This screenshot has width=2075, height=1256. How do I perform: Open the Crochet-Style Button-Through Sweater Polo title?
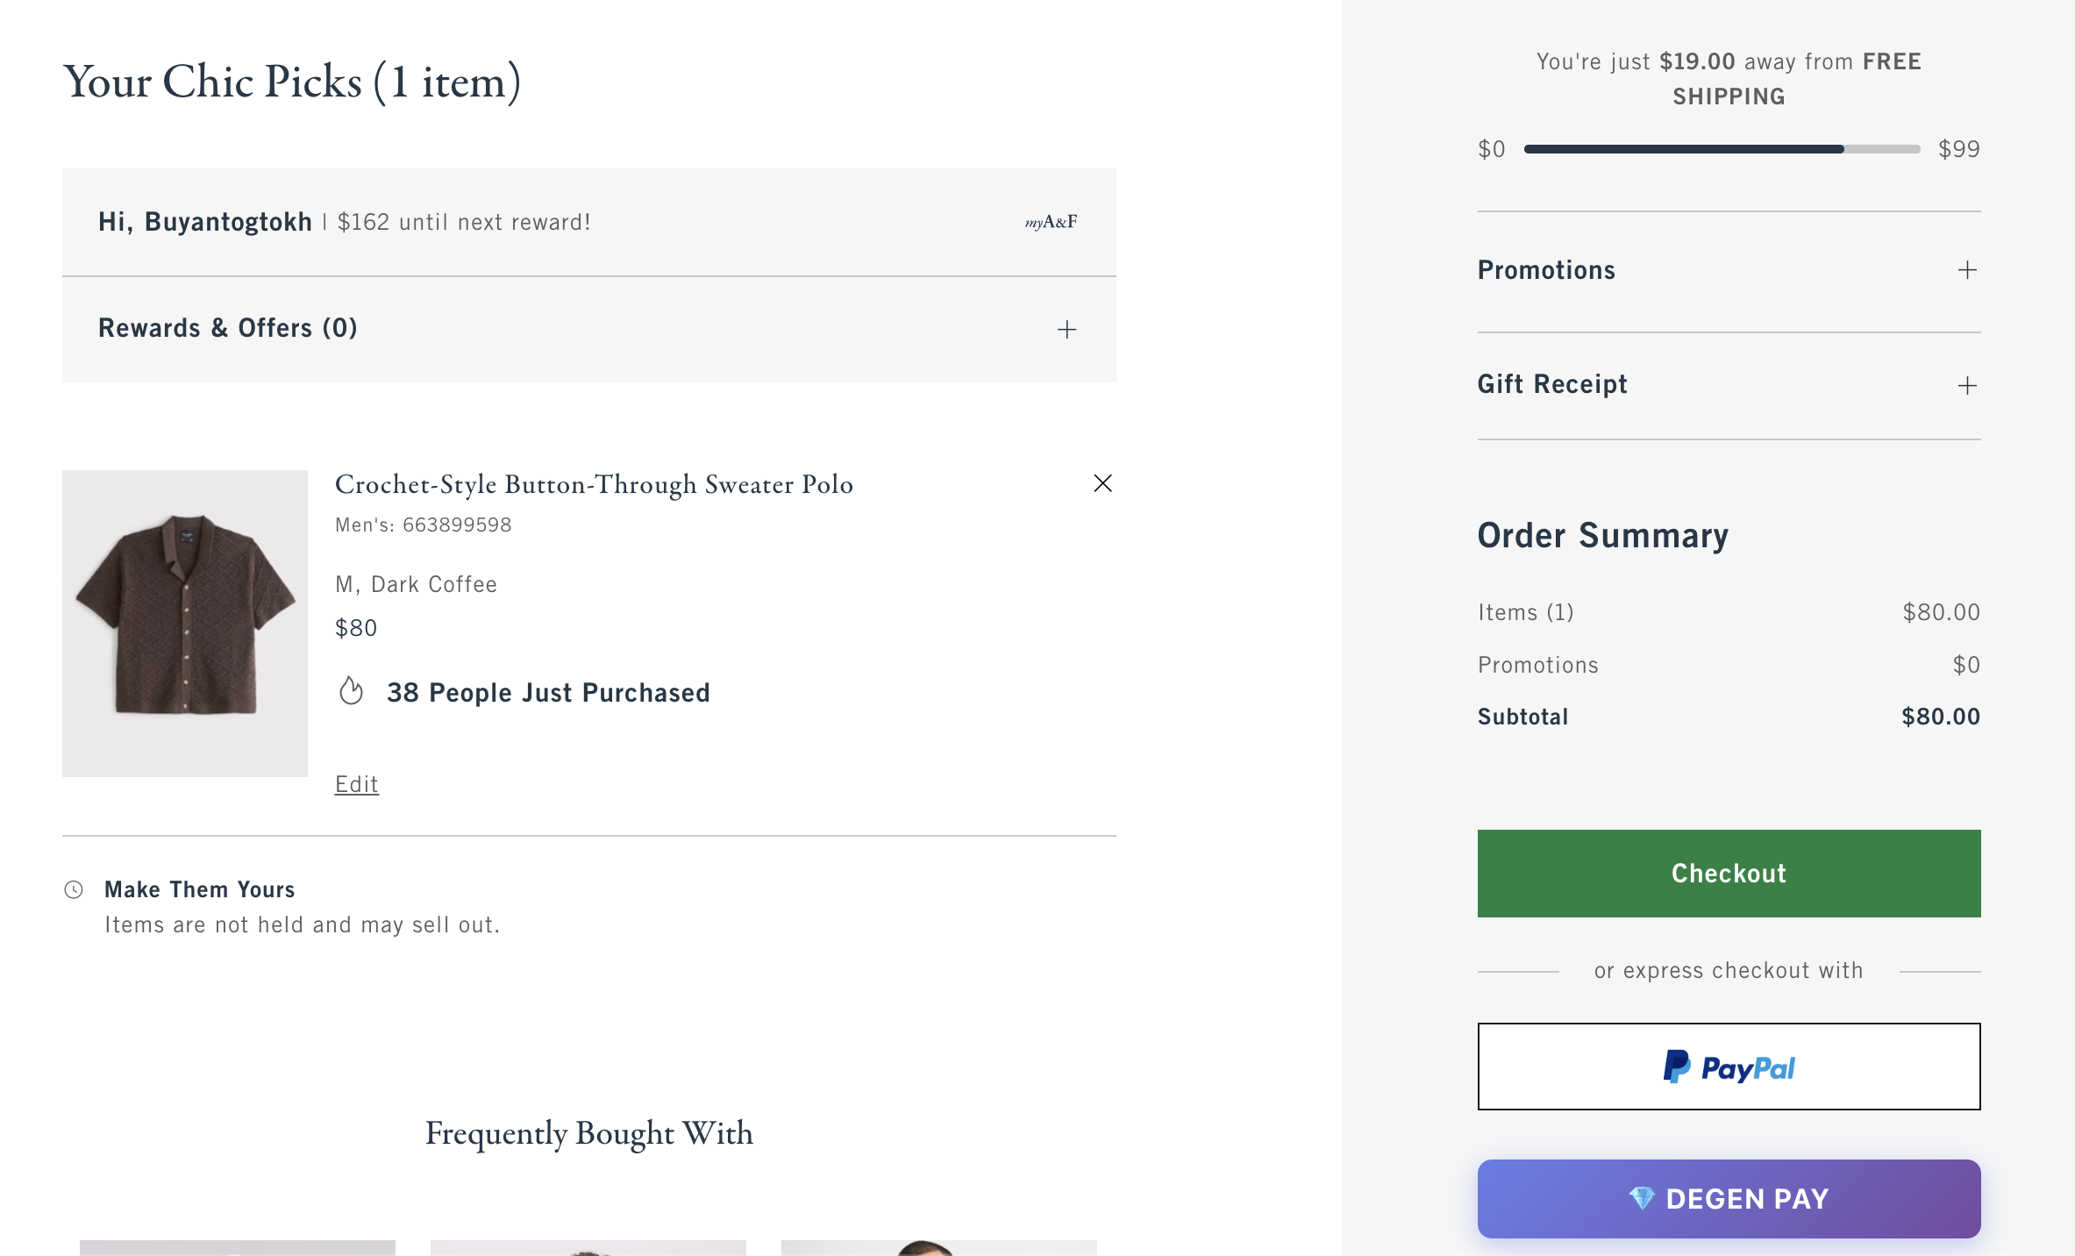click(x=594, y=484)
